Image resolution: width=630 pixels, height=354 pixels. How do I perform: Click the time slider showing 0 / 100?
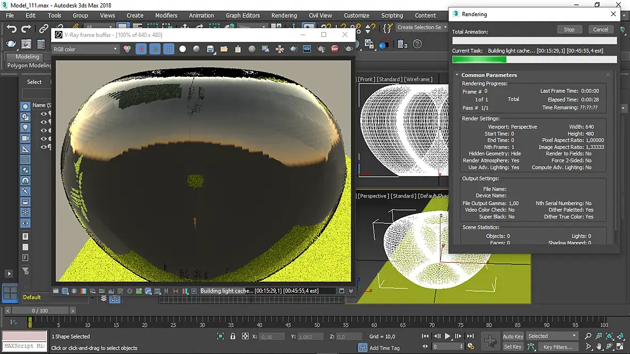[40, 310]
